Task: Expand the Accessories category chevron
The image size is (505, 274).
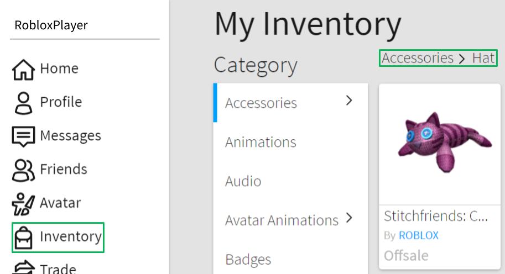Action: [348, 101]
